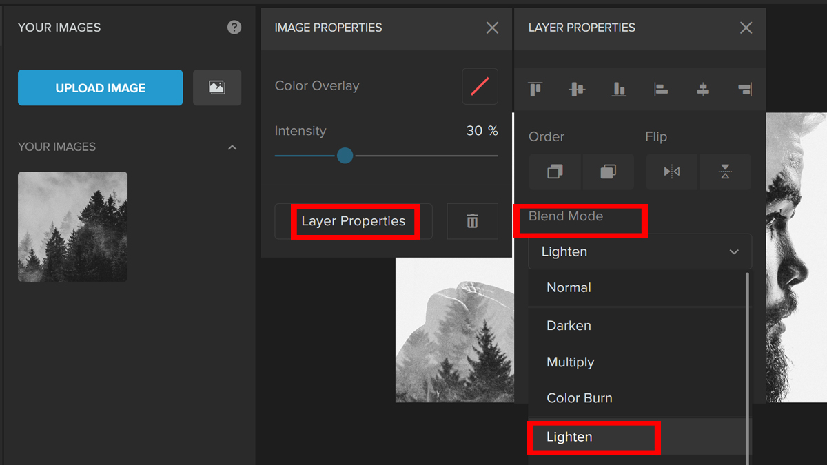Open the Blend Mode dropdown

point(640,251)
